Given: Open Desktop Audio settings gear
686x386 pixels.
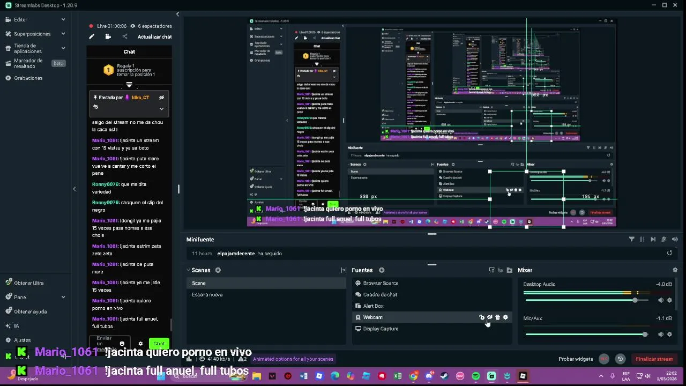Looking at the screenshot, I should (x=669, y=300).
